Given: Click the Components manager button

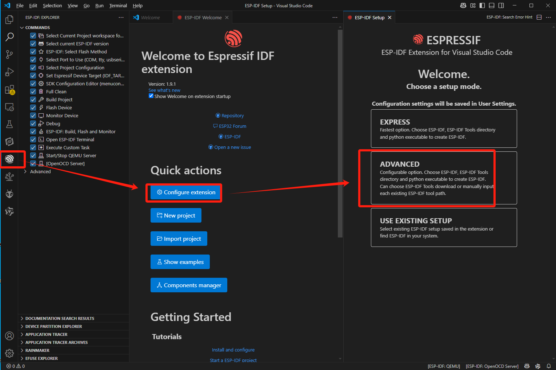Looking at the screenshot, I should 189,285.
